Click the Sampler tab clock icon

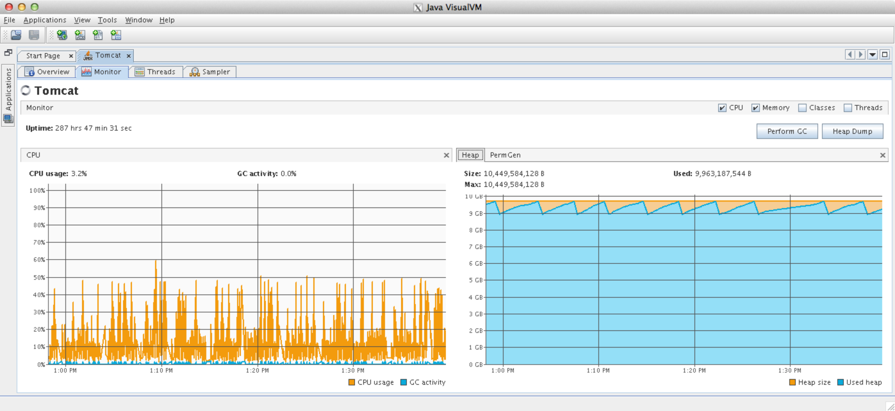pos(195,72)
